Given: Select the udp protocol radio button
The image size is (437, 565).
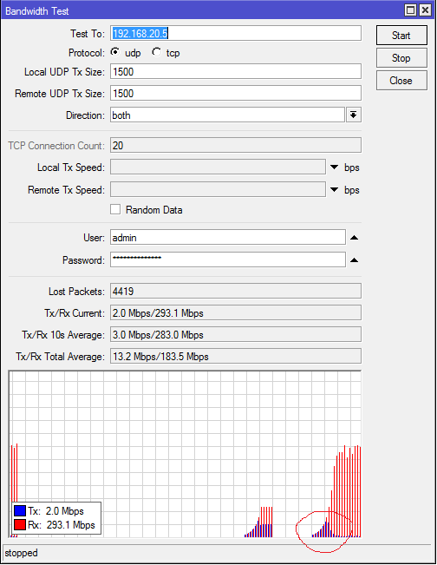Looking at the screenshot, I should tap(115, 52).
